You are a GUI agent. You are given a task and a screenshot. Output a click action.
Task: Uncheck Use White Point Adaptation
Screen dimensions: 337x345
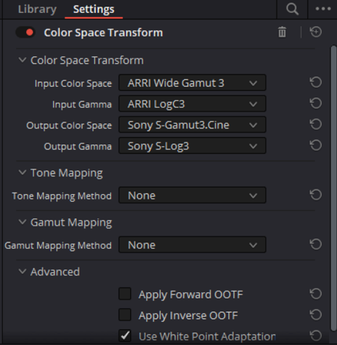click(125, 336)
